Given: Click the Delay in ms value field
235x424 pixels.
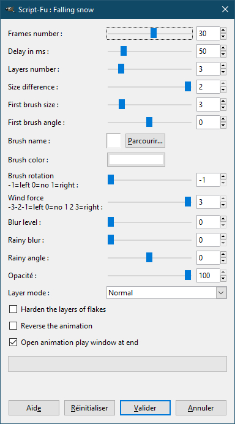Looking at the screenshot, I should pos(208,51).
